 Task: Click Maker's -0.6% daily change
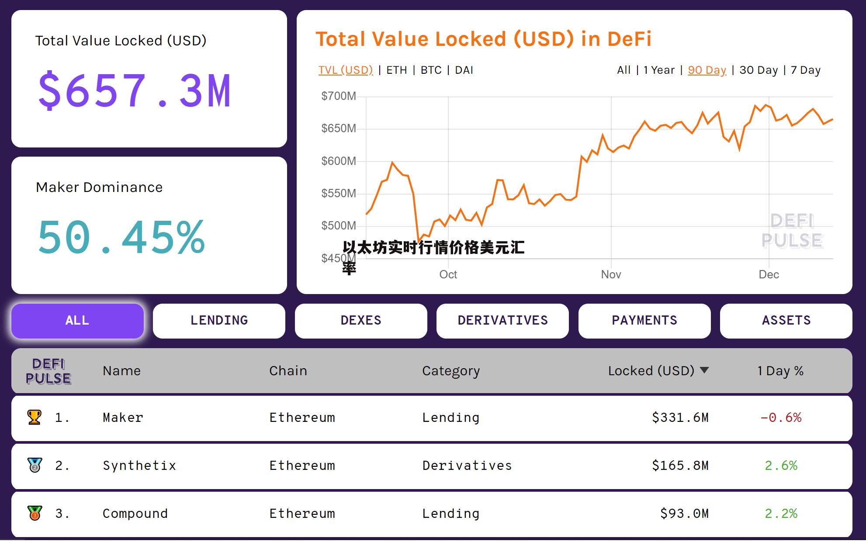pyautogui.click(x=781, y=418)
